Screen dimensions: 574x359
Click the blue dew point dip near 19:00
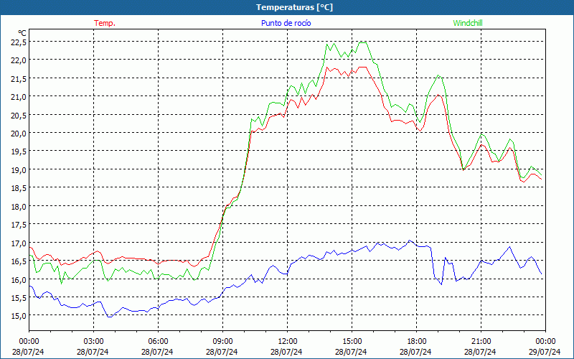click(x=441, y=284)
